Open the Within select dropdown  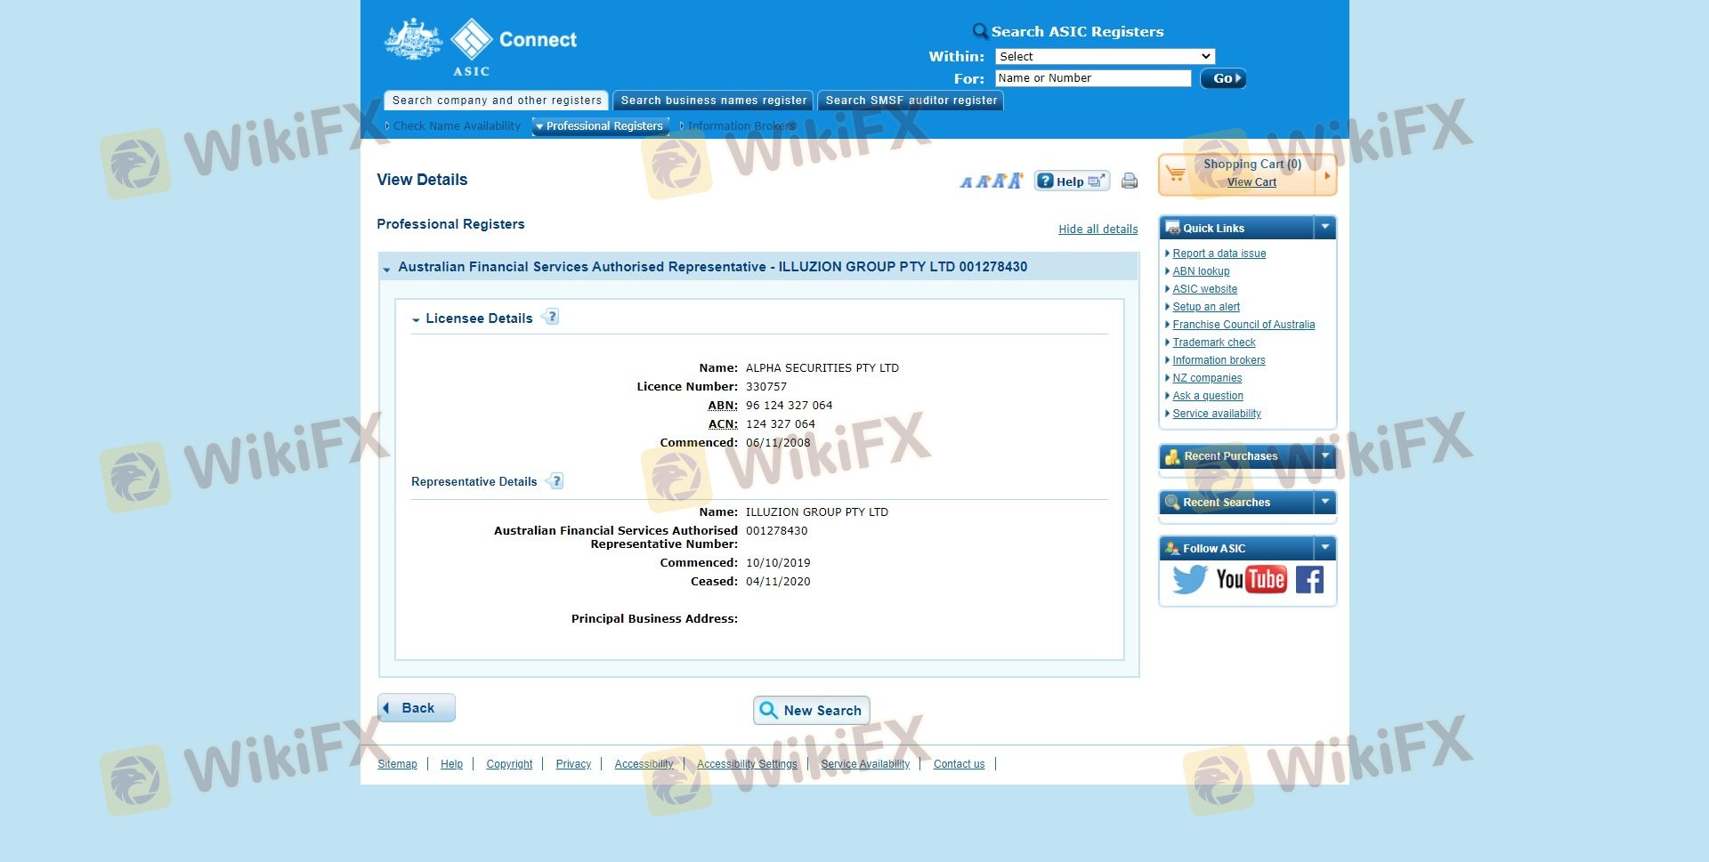(x=1104, y=56)
